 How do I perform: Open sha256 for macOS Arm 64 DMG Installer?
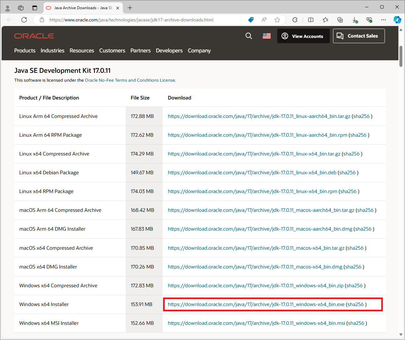pos(363,229)
